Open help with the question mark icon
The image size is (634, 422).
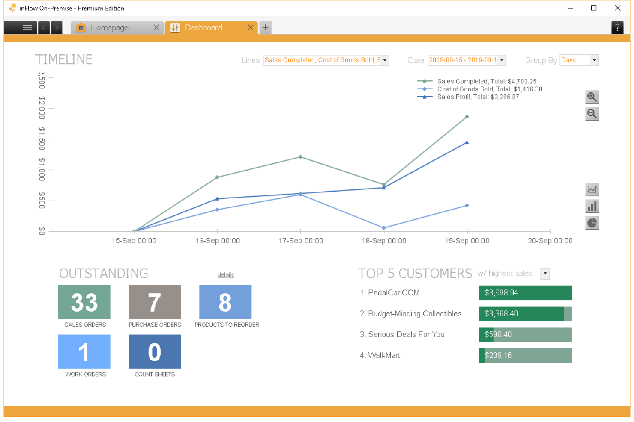click(x=617, y=27)
